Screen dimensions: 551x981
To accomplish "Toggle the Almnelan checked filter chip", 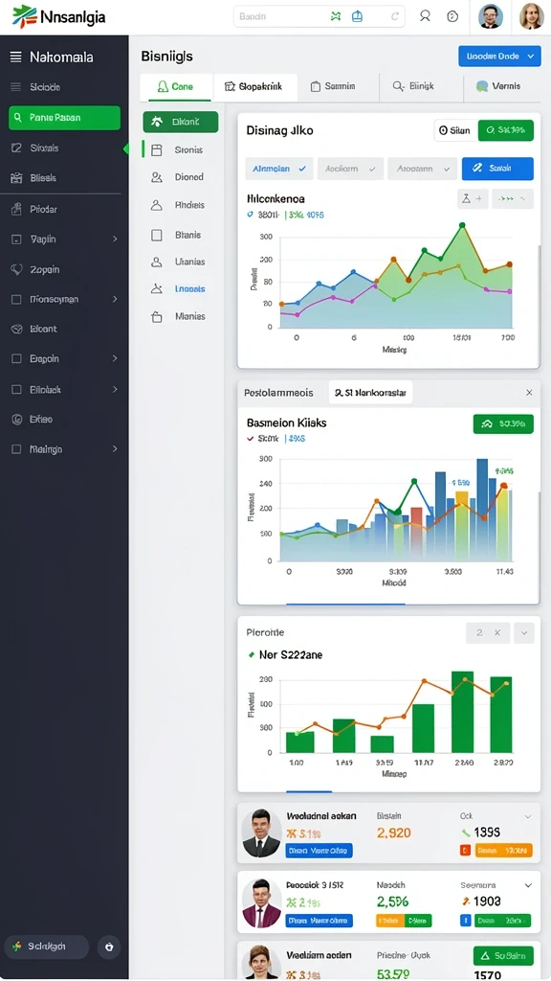I will pyautogui.click(x=278, y=169).
